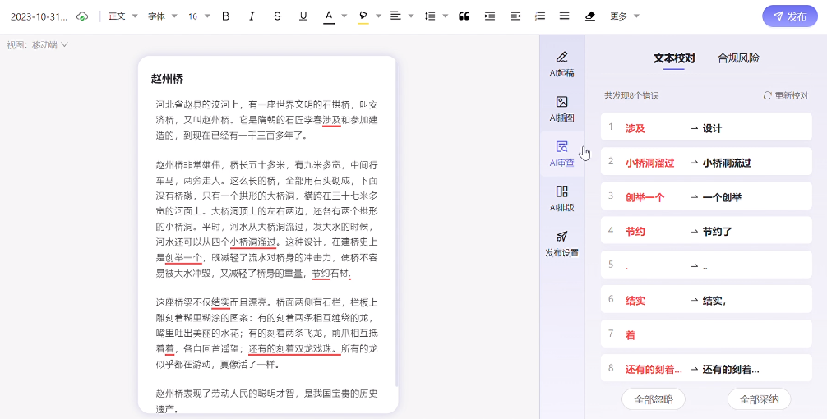Increase indent with toolbar icon
Image resolution: width=827 pixels, height=419 pixels.
(x=490, y=16)
